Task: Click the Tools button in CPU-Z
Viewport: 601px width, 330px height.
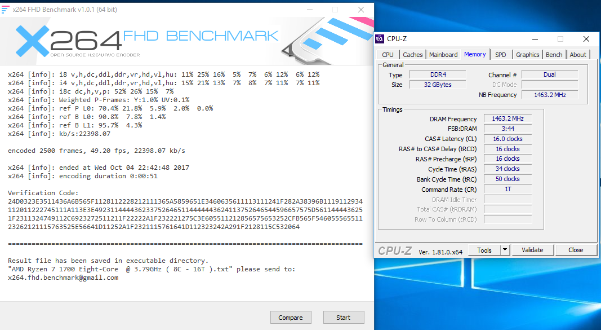Action: tap(484, 250)
